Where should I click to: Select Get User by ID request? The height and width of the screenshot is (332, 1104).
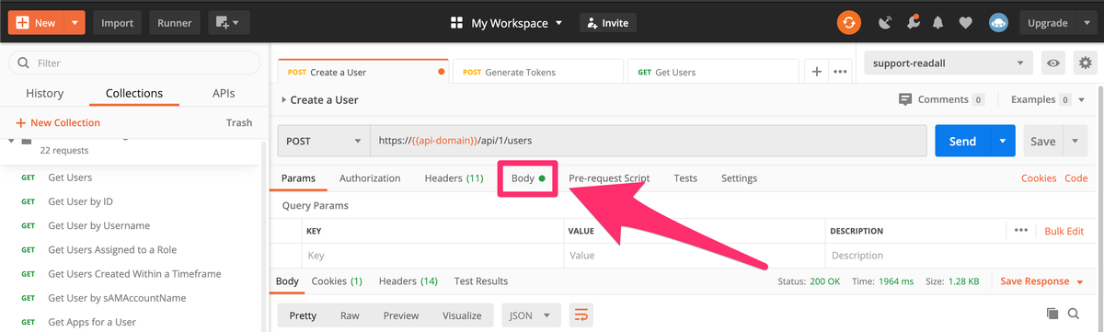coord(80,201)
